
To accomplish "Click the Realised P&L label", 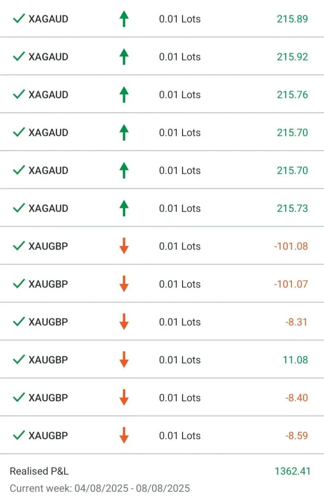I will click(39, 471).
